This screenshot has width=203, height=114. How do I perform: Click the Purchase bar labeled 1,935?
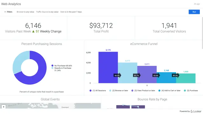[x=186, y=78]
